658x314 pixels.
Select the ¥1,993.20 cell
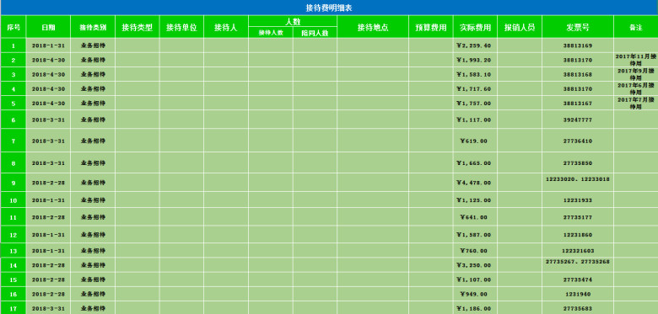[x=475, y=60]
